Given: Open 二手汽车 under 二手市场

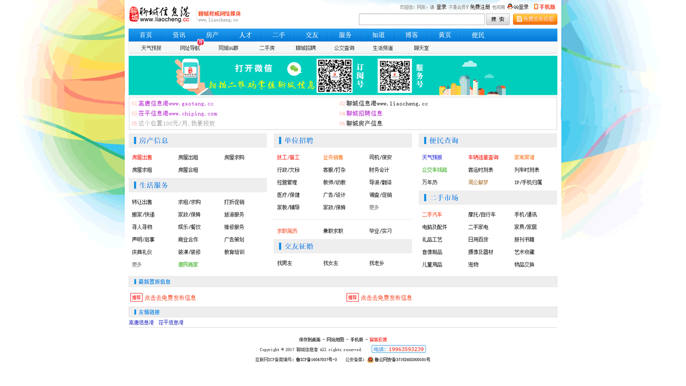Looking at the screenshot, I should (432, 214).
